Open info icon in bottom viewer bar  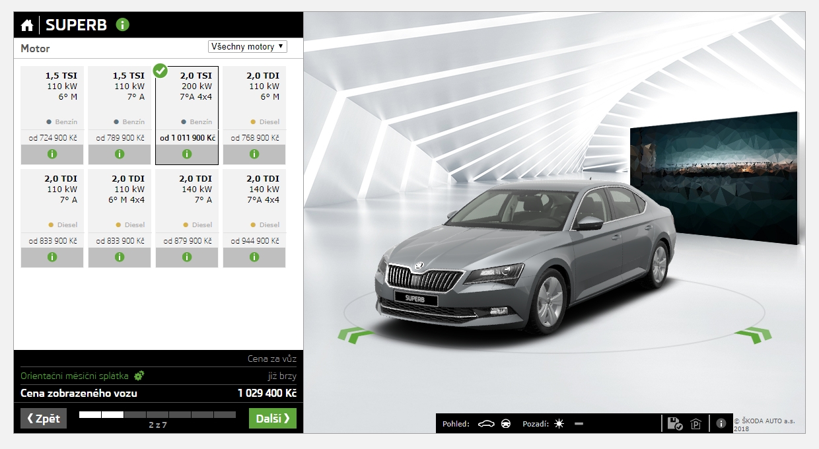(x=721, y=423)
